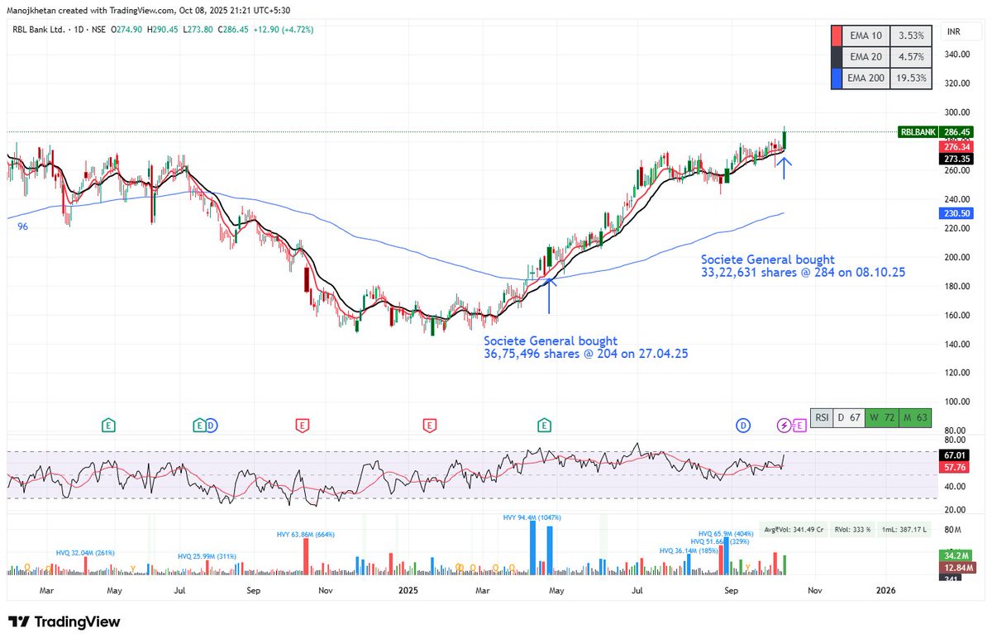Click the 34.2M volume label
Screen dimensions: 992x643
[x=955, y=555]
